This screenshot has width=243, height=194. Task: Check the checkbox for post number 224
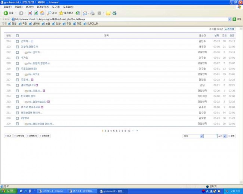tap(17, 41)
